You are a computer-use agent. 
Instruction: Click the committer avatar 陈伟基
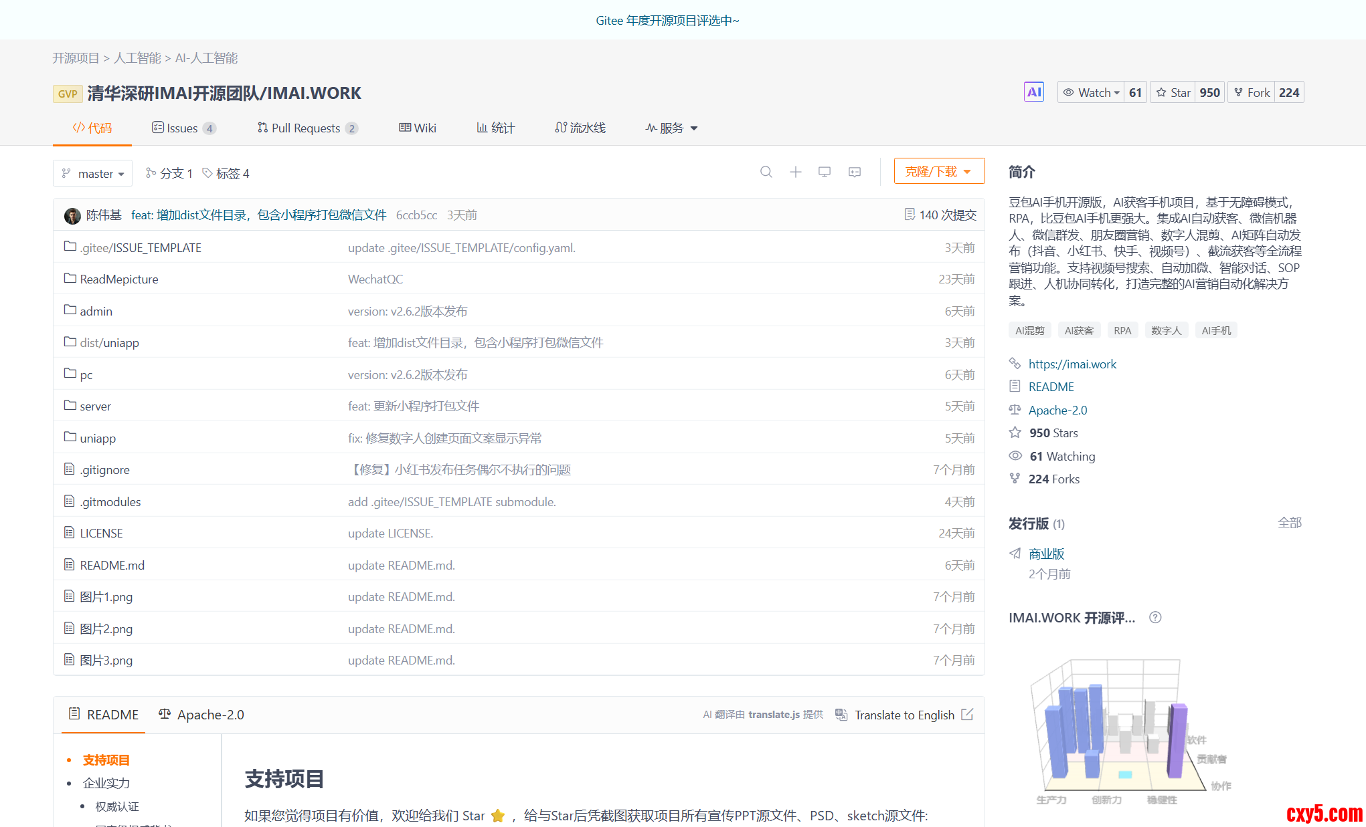click(x=72, y=215)
